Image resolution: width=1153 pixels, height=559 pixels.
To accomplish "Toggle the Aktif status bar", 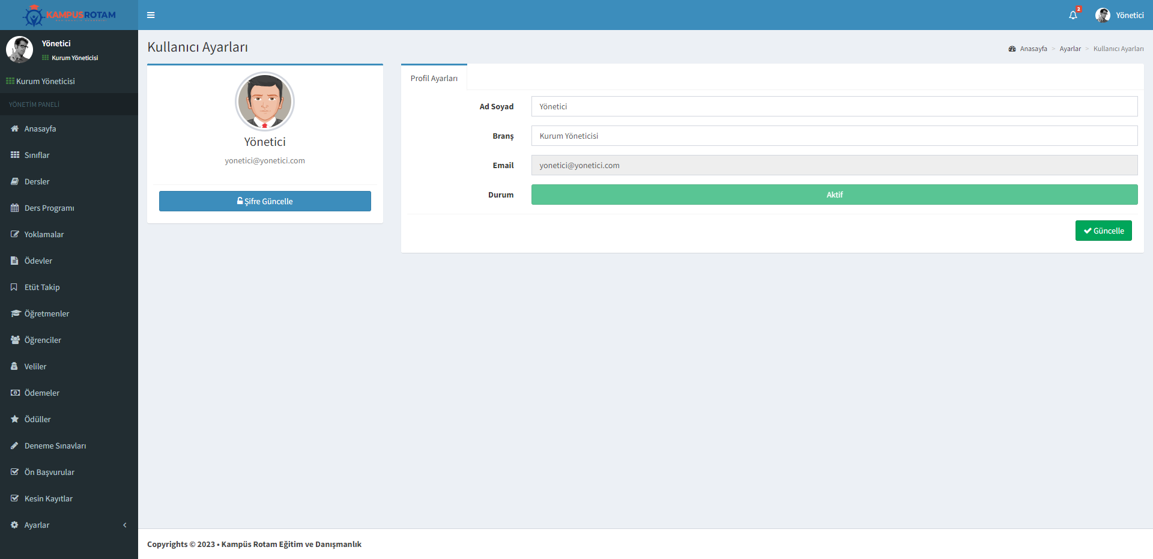I will pos(834,195).
